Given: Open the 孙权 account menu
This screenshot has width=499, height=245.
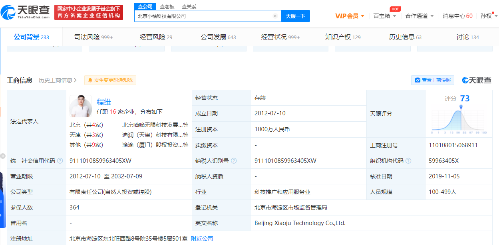Looking at the screenshot, I should [489, 16].
